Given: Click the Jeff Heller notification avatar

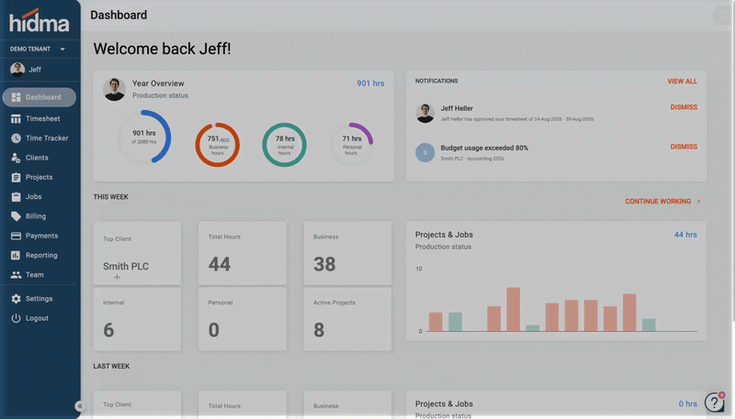Looking at the screenshot, I should click(x=425, y=113).
